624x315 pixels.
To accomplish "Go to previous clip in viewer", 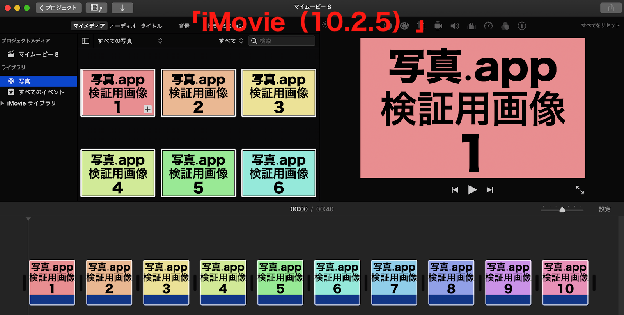I will tap(455, 190).
